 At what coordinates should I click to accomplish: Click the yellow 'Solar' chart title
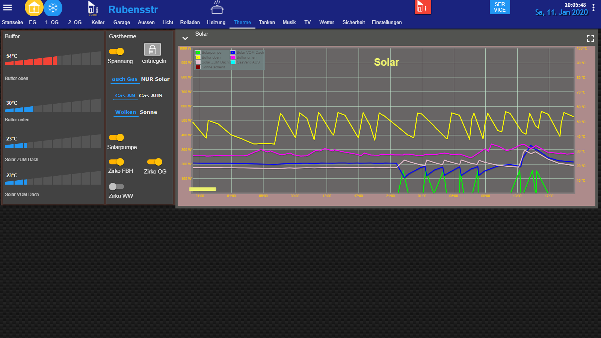tap(387, 62)
